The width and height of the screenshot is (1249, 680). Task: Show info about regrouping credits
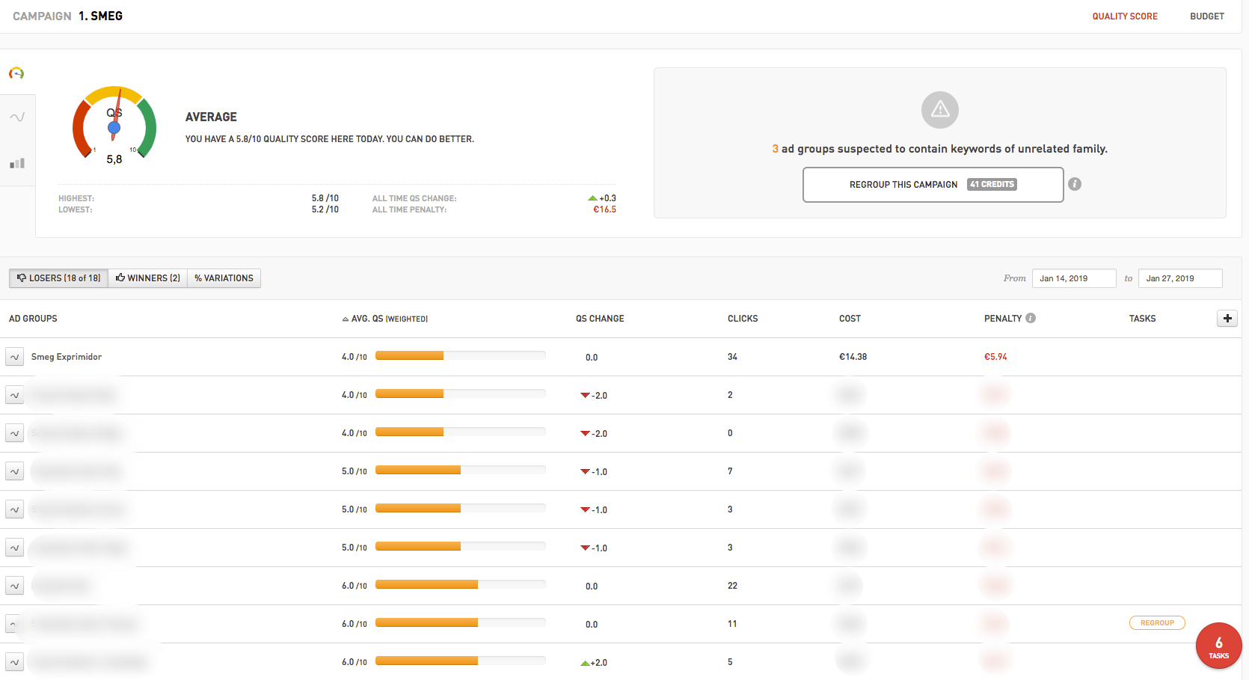point(1075,184)
